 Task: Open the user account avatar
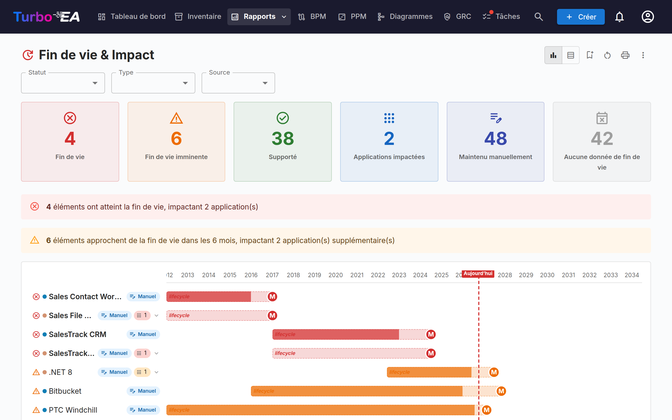tap(648, 17)
